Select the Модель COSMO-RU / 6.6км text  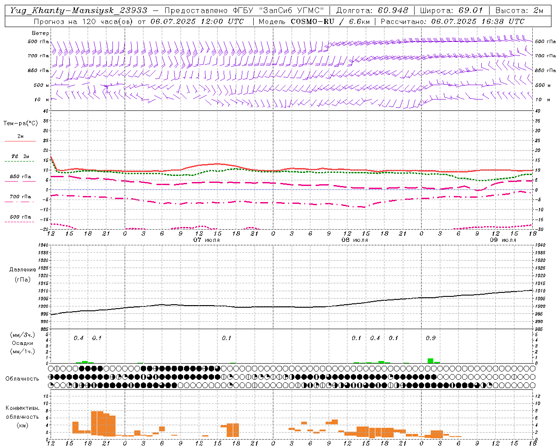click(314, 21)
